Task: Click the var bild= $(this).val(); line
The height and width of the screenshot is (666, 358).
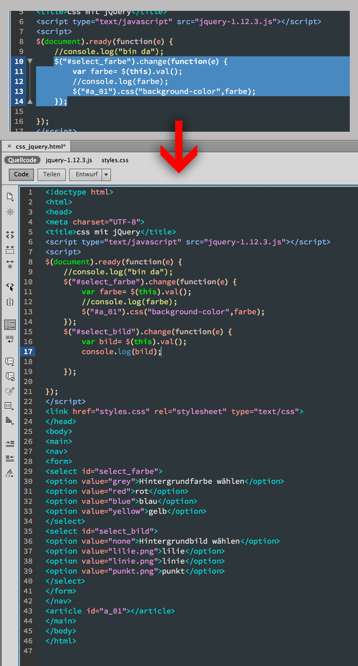Action: pyautogui.click(x=134, y=342)
